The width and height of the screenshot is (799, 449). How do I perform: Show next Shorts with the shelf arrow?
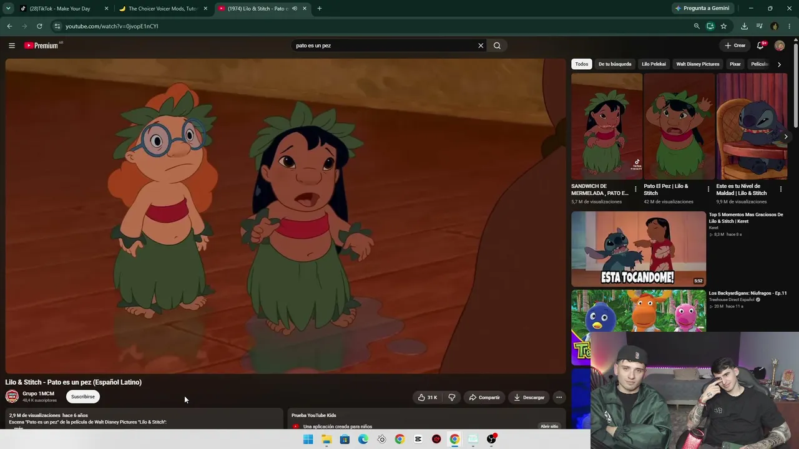click(786, 137)
